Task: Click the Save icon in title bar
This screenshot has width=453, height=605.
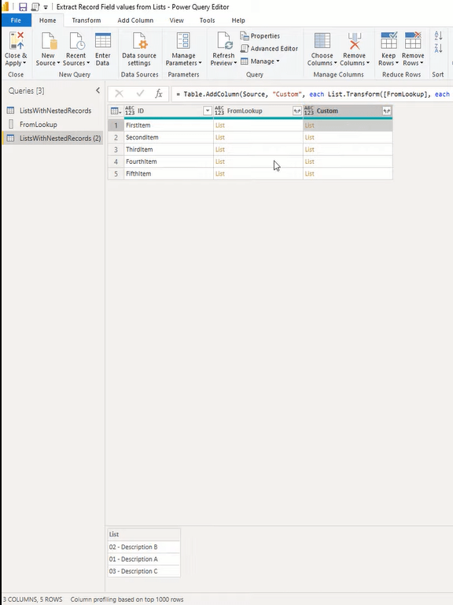Action: (23, 7)
